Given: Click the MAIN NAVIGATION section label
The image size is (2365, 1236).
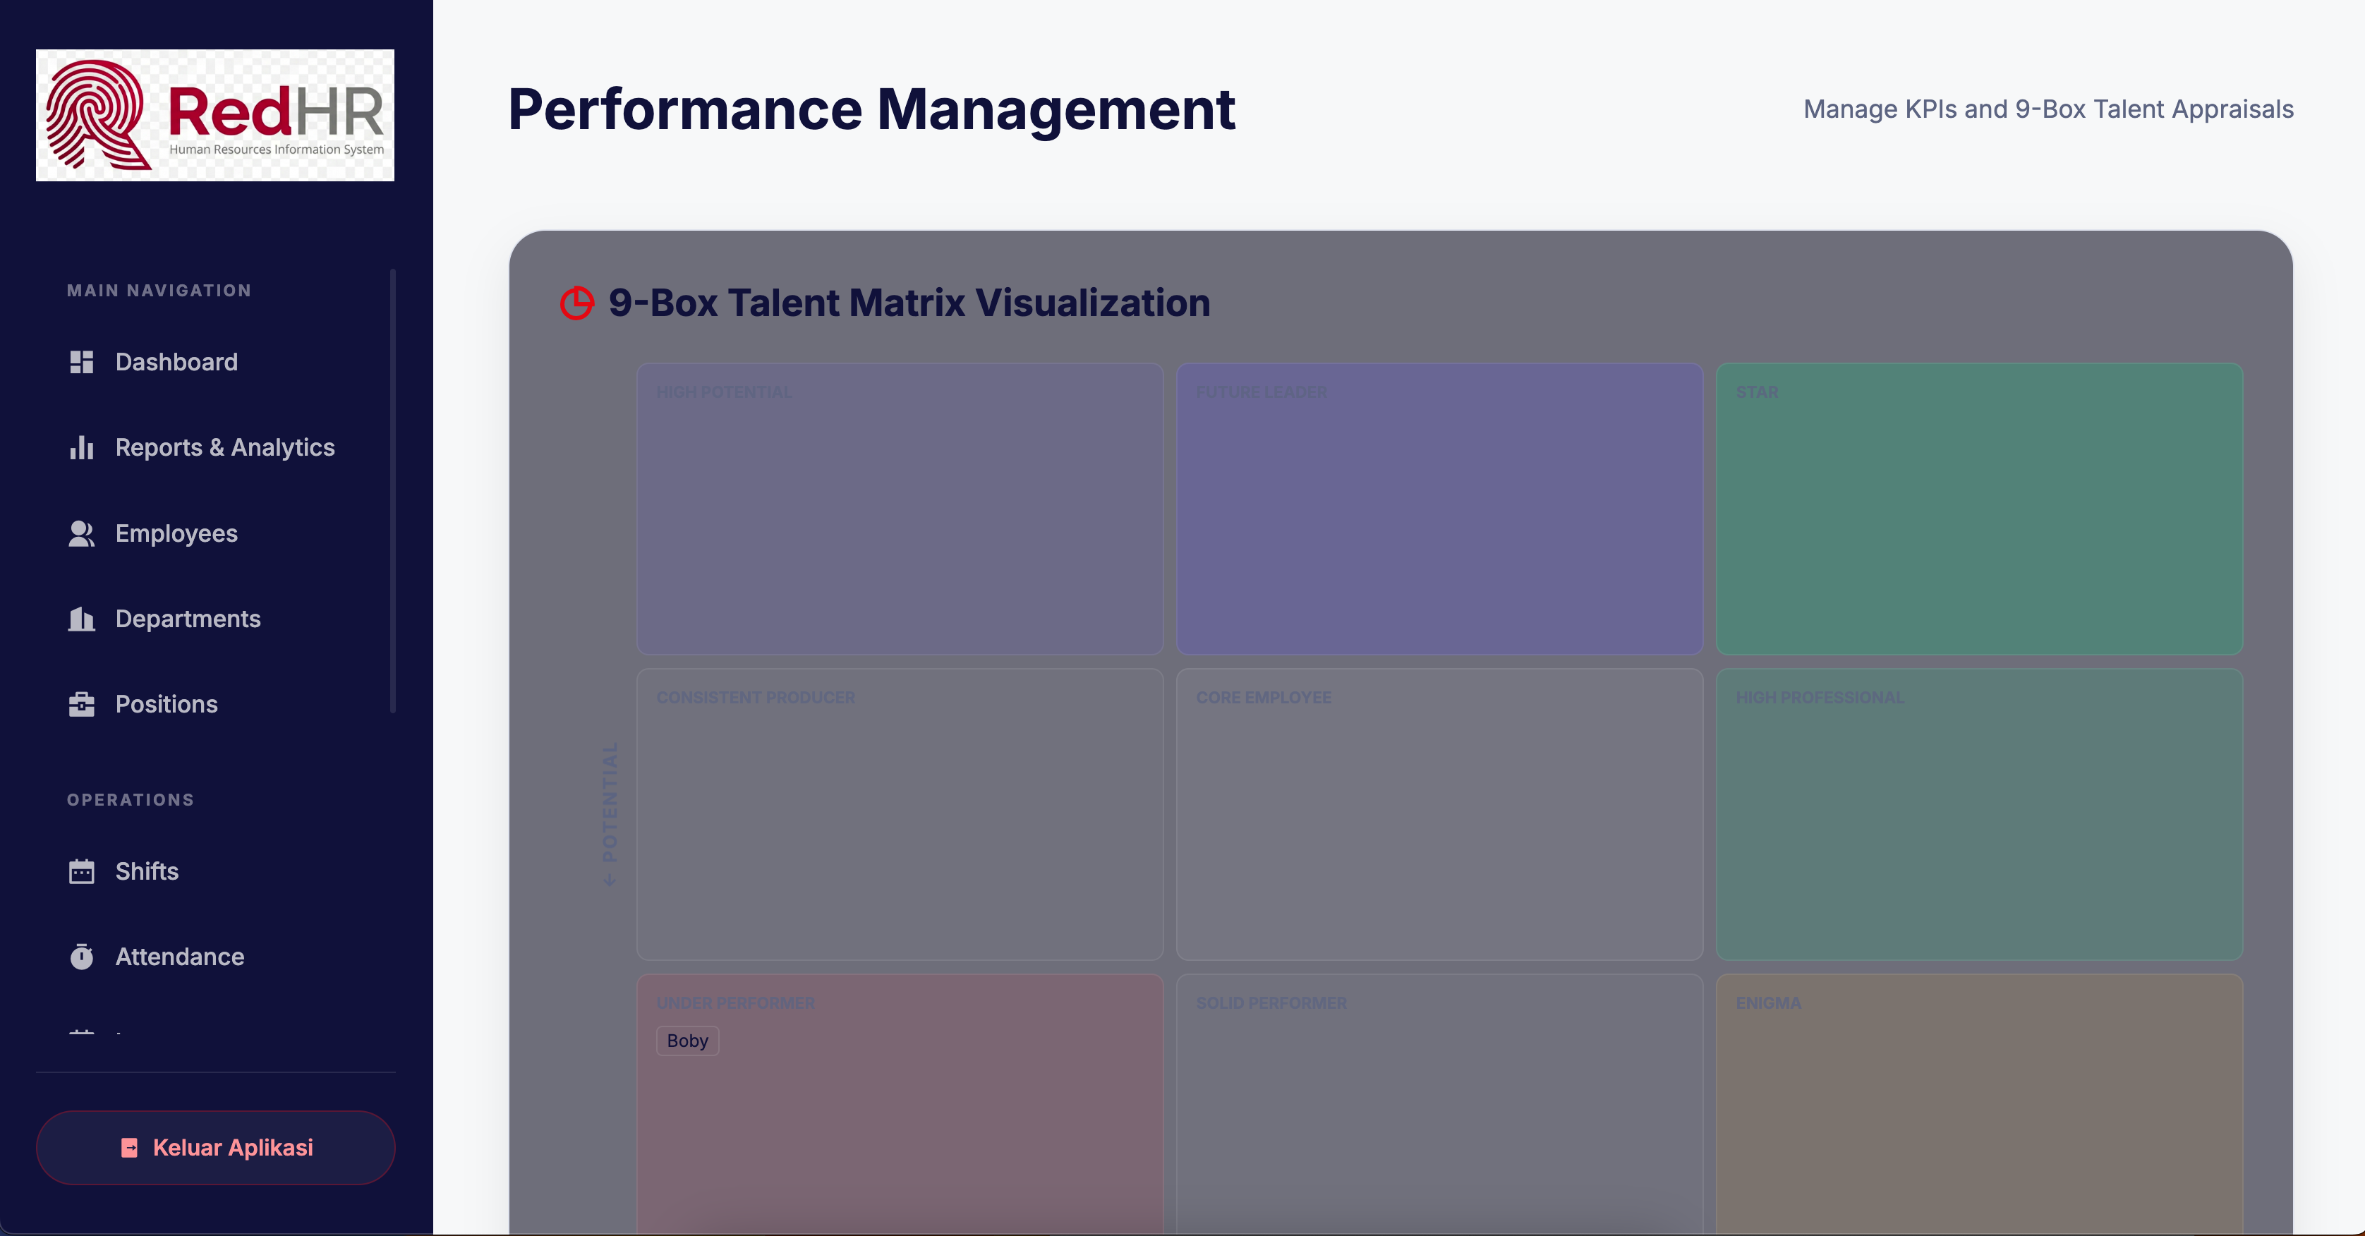Looking at the screenshot, I should [x=159, y=290].
